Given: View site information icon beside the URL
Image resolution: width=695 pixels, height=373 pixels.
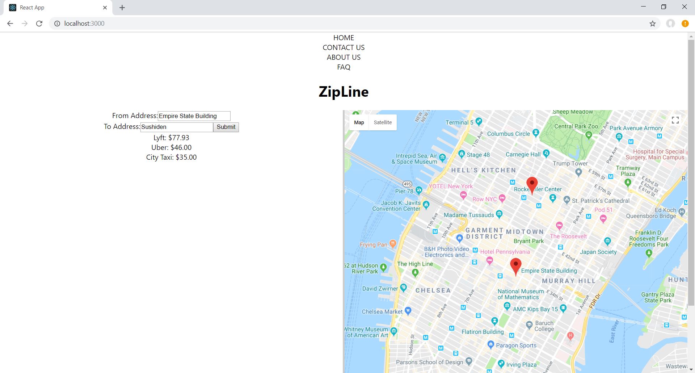Looking at the screenshot, I should click(x=57, y=24).
